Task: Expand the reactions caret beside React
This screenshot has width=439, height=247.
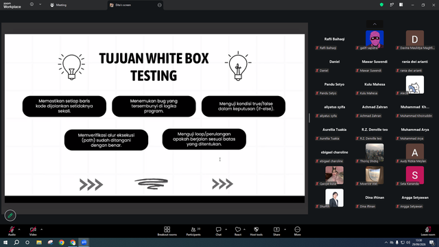Action: click(x=244, y=229)
